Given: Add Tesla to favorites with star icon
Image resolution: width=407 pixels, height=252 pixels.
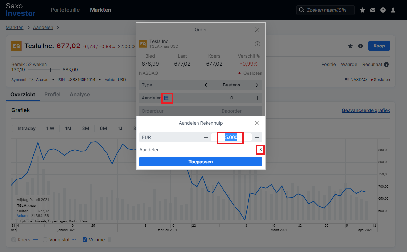Looking at the screenshot, I should pyautogui.click(x=350, y=46).
